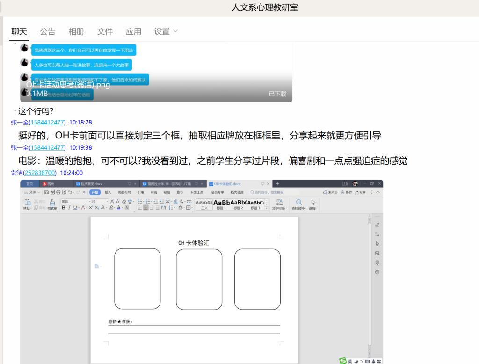Image resolution: width=479 pixels, height=364 pixels.
Task: Toggle italic I formatting in the ribbon
Action: (x=69, y=208)
